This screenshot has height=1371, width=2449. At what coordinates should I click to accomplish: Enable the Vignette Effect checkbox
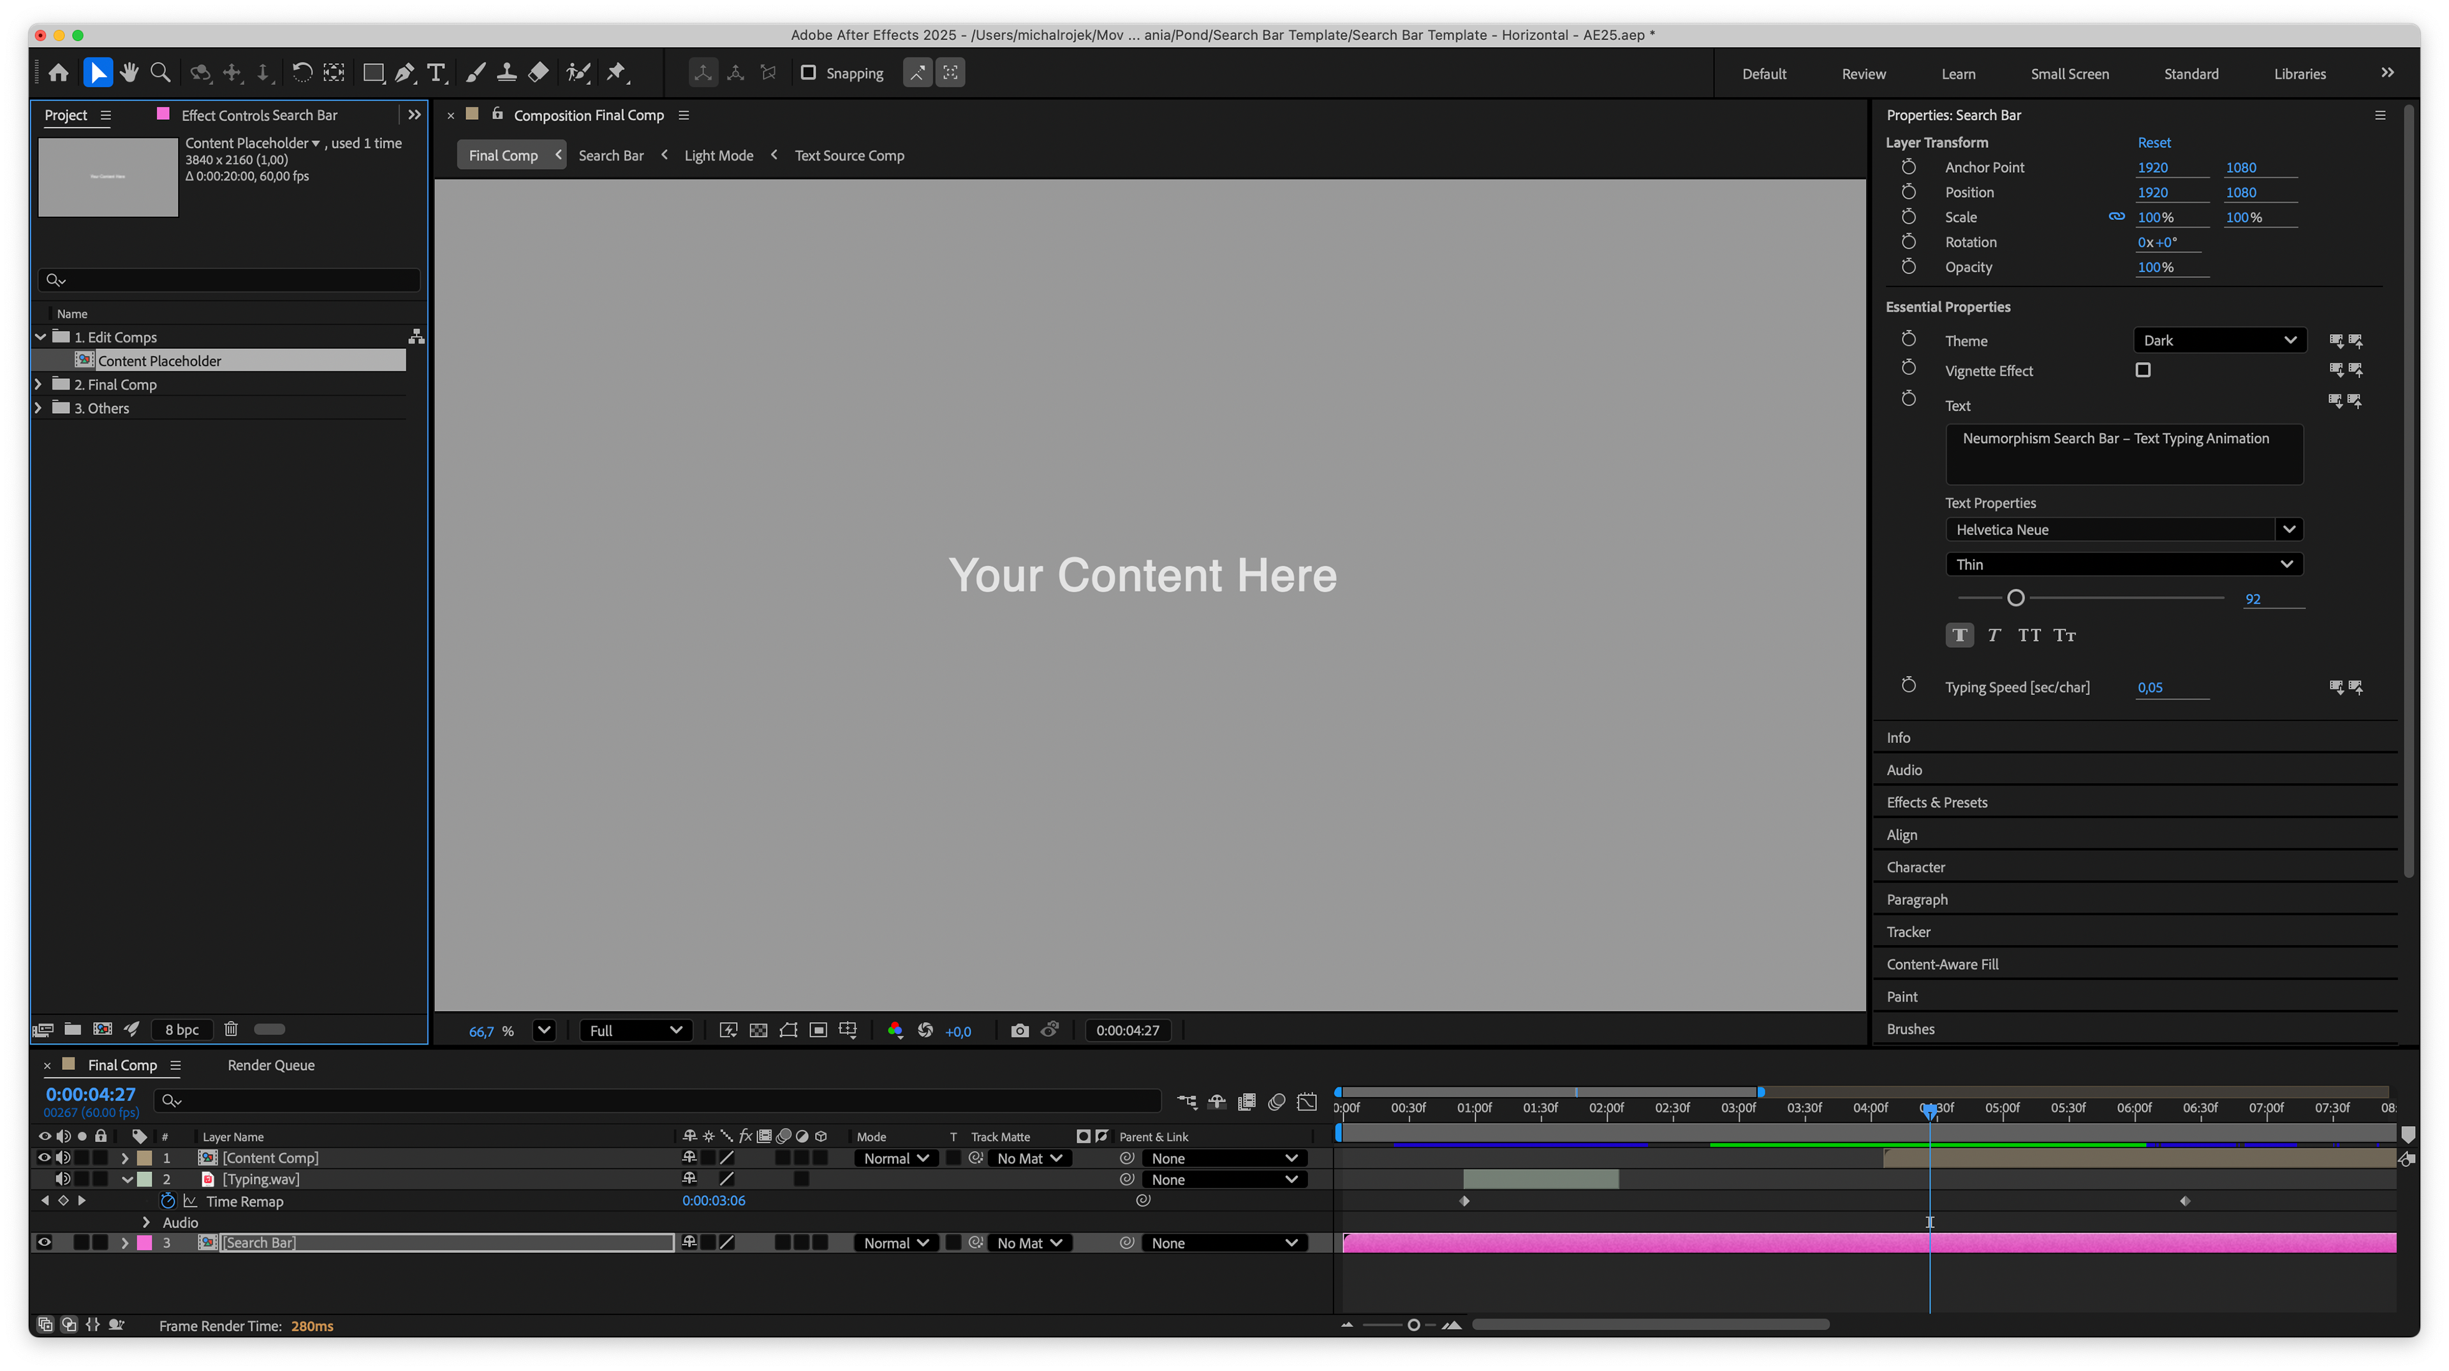[x=2143, y=370]
